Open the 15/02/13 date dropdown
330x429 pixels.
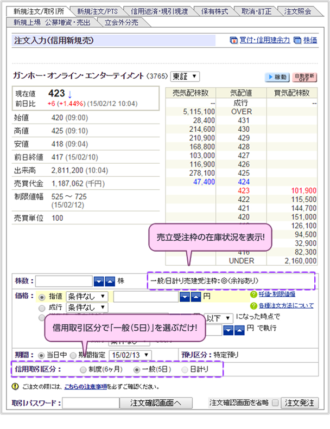130,355
